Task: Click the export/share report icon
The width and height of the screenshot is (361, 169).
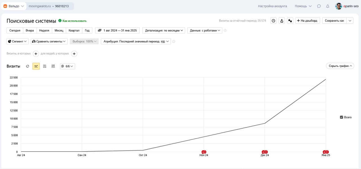Action: (282, 21)
